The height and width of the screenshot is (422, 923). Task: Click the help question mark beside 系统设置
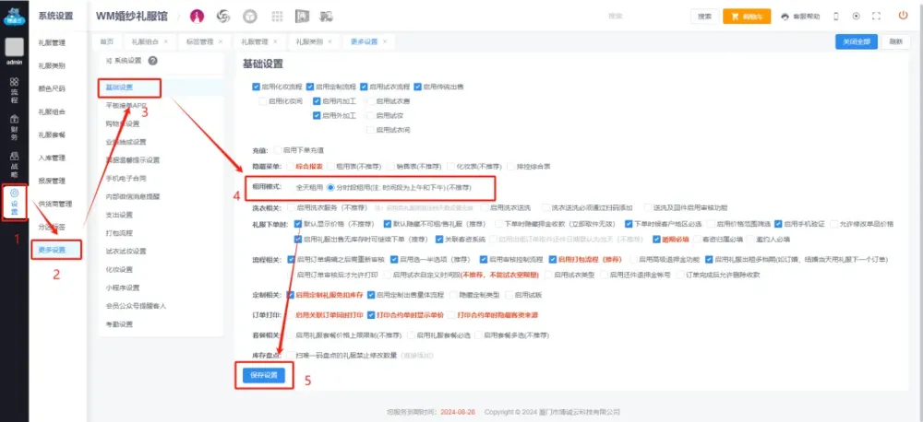(x=151, y=61)
